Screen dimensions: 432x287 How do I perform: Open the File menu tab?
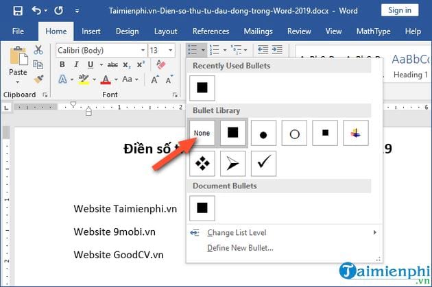(18, 32)
